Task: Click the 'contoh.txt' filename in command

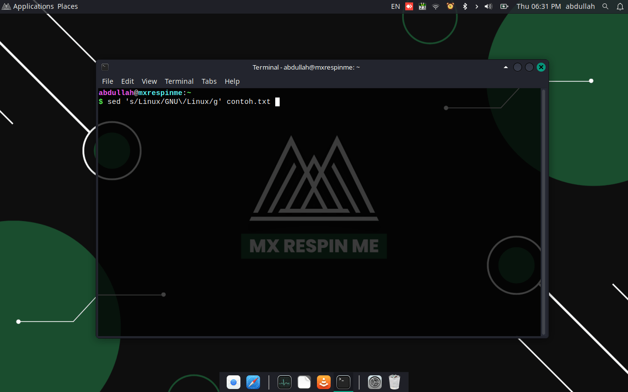Action: point(249,102)
